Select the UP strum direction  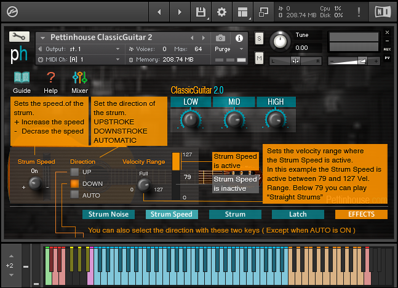point(74,172)
